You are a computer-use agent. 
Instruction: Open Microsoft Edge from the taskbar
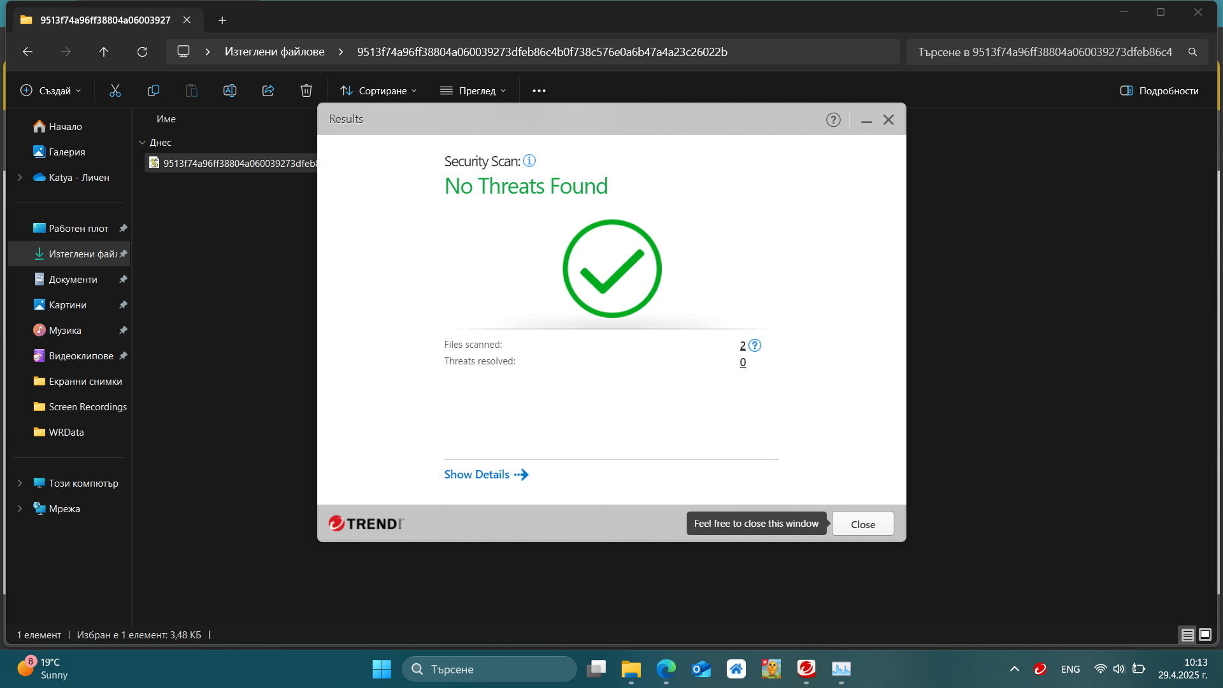pos(666,668)
